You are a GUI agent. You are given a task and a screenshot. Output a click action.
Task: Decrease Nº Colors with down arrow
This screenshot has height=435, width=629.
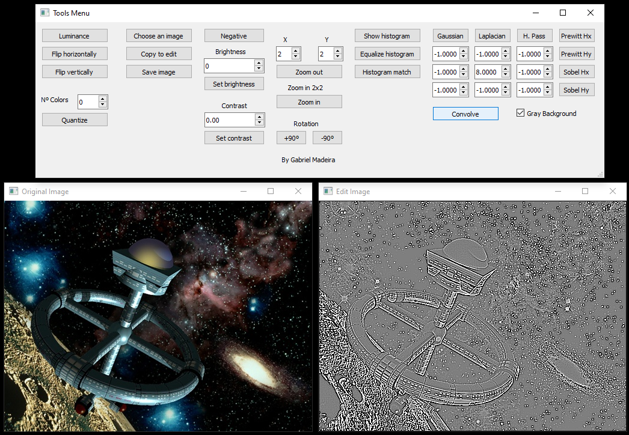pyautogui.click(x=103, y=105)
